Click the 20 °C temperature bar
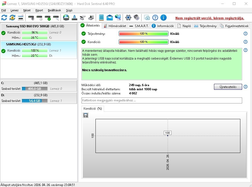The height and width of the screenshot is (187, 252). [x=35, y=56]
